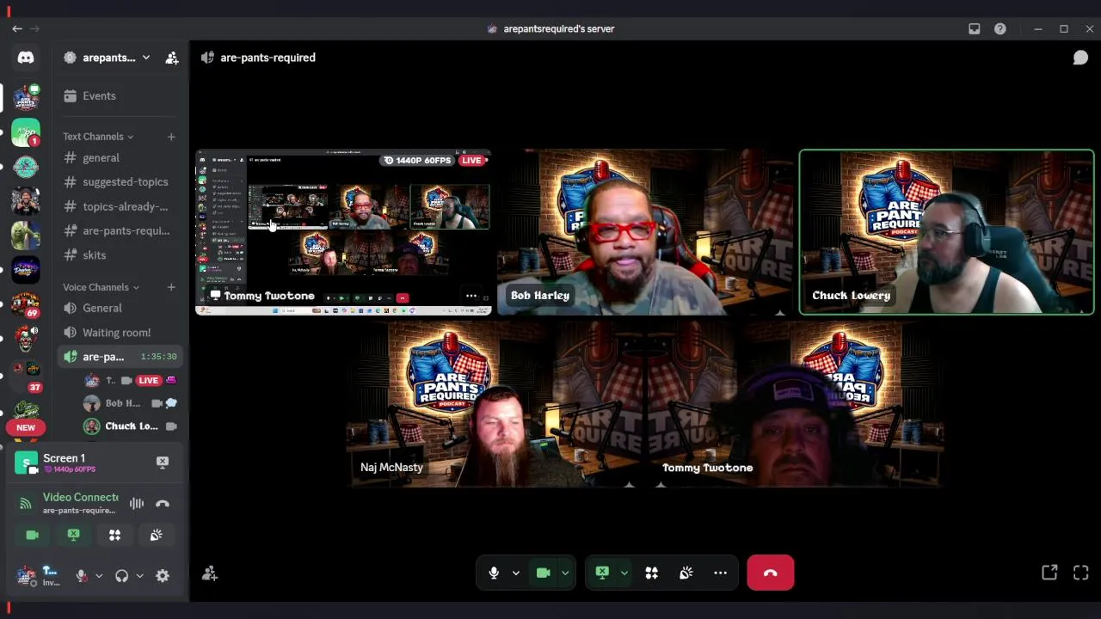Image resolution: width=1101 pixels, height=619 pixels.
Task: Hang up with red disconnect button
Action: click(770, 573)
